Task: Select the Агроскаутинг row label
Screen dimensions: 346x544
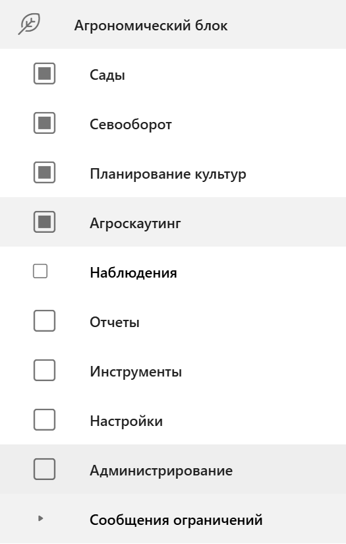Action: (135, 224)
